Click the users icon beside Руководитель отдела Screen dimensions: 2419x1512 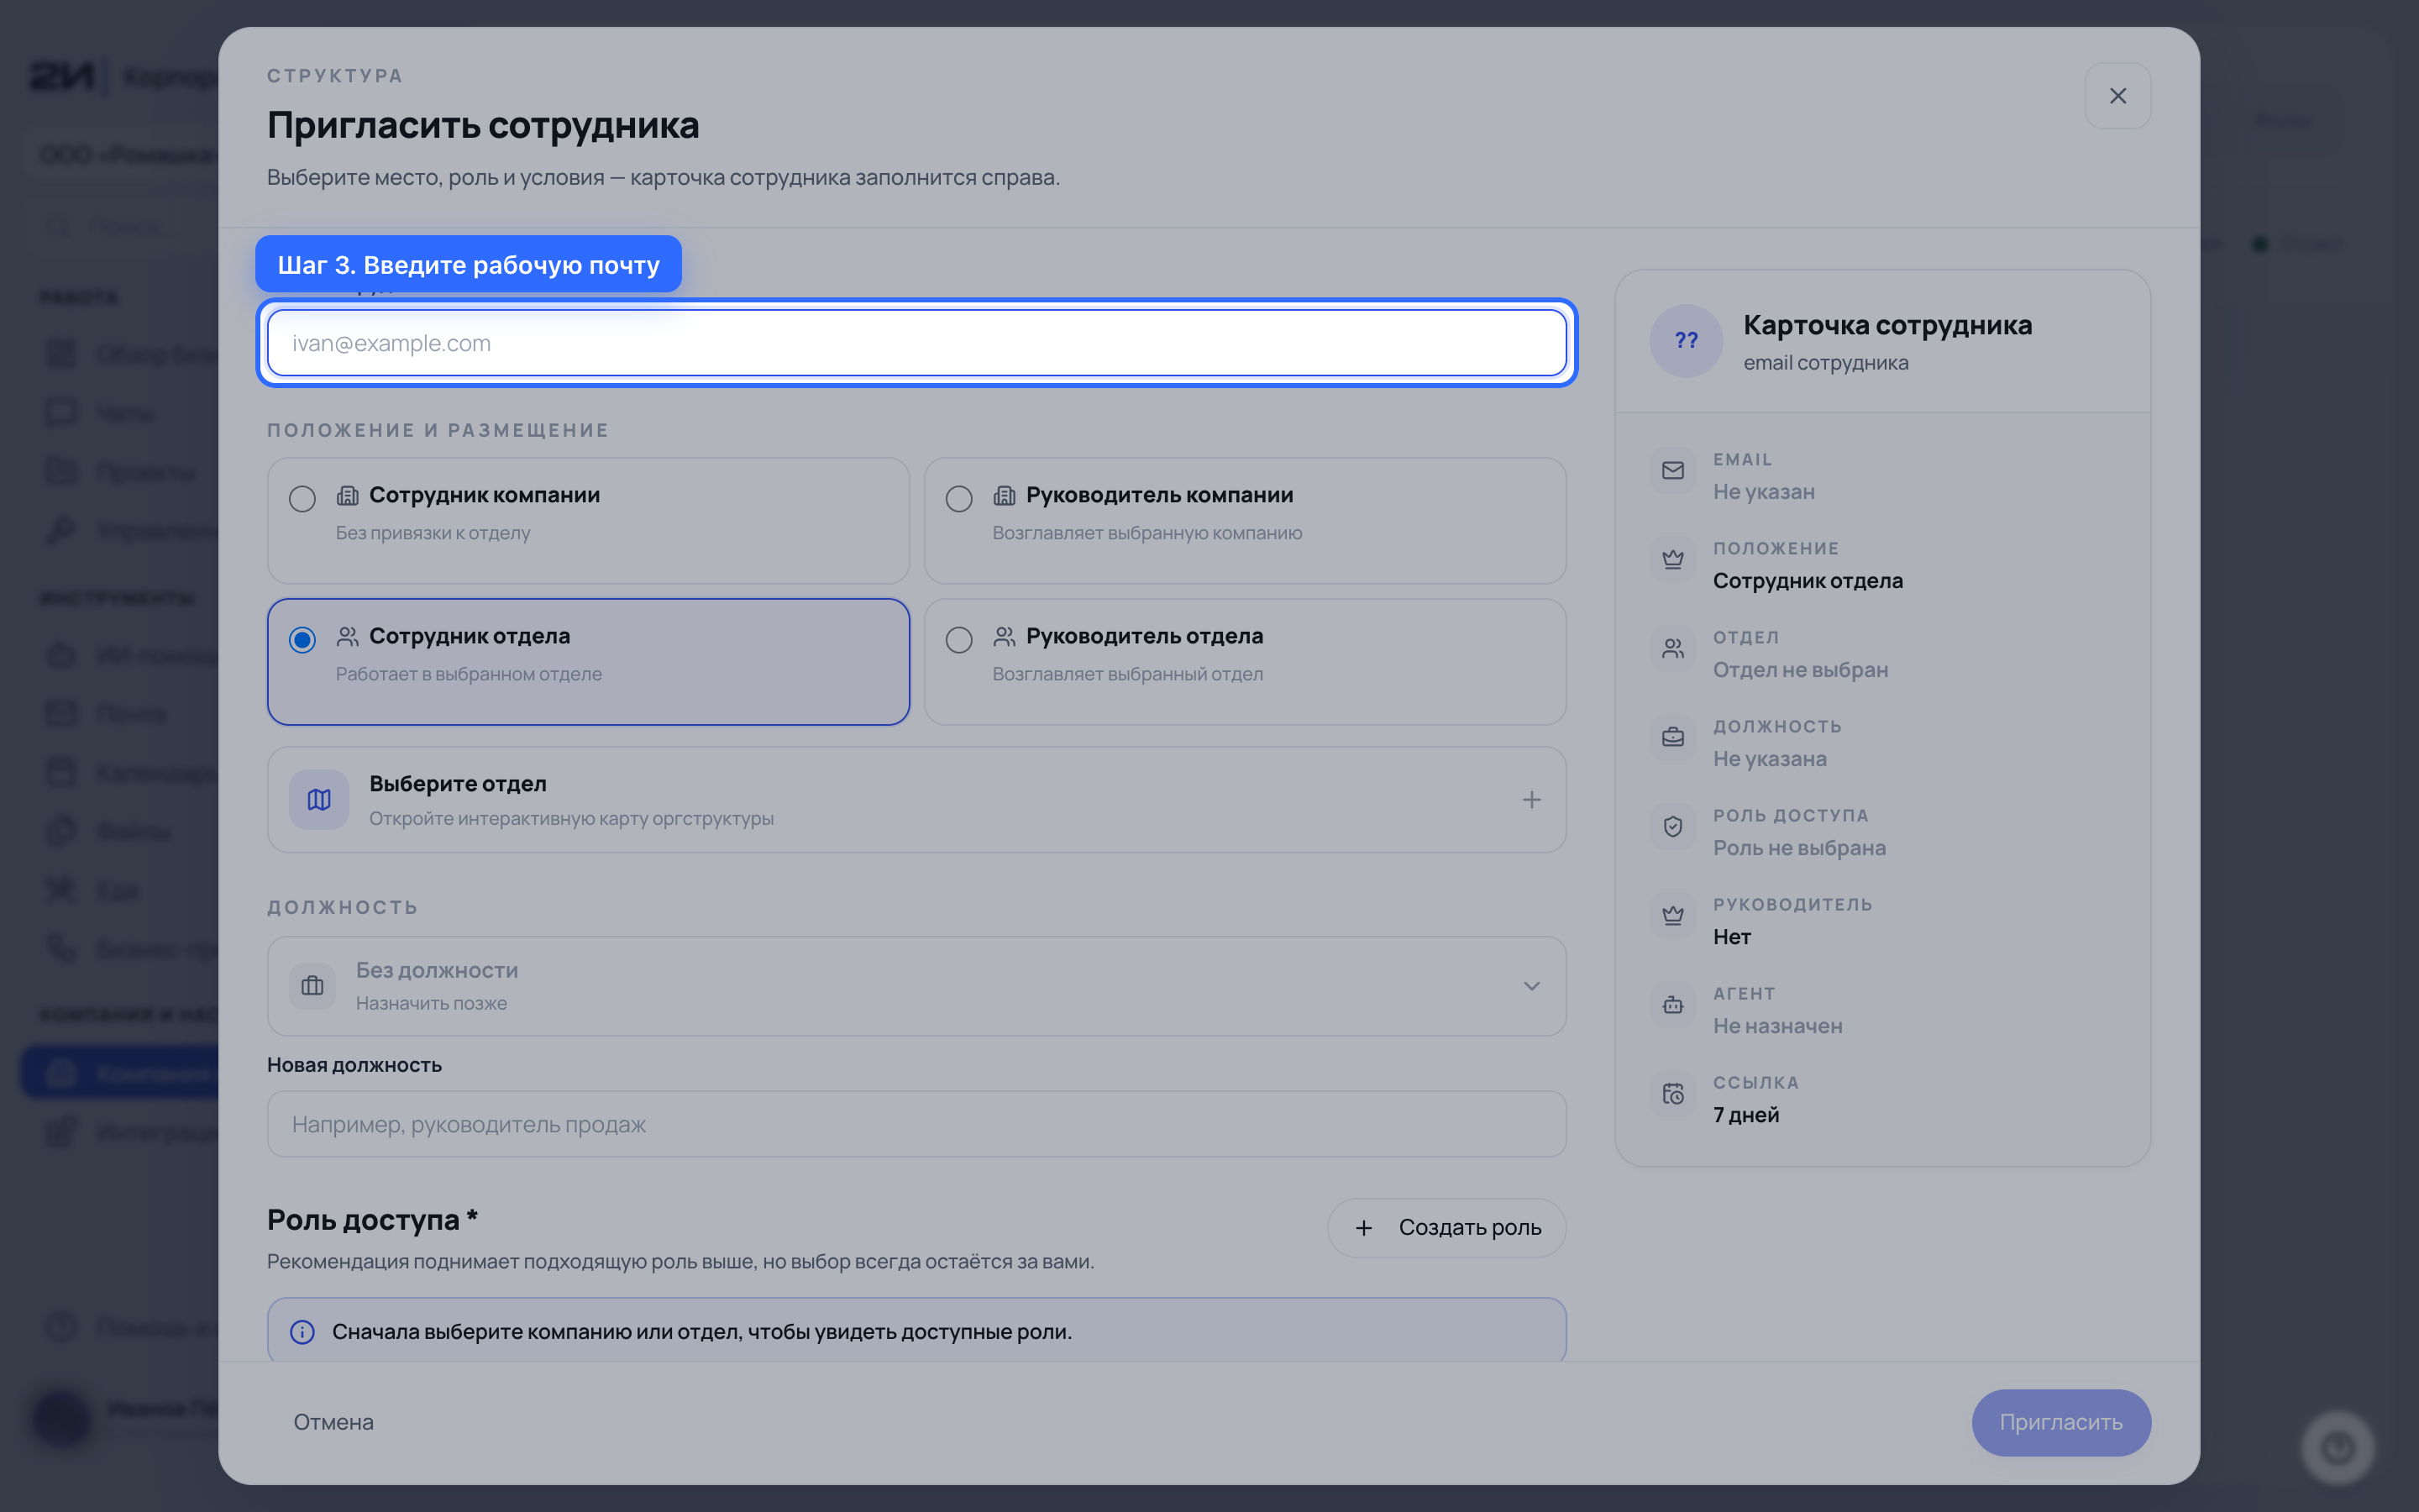coord(1004,636)
